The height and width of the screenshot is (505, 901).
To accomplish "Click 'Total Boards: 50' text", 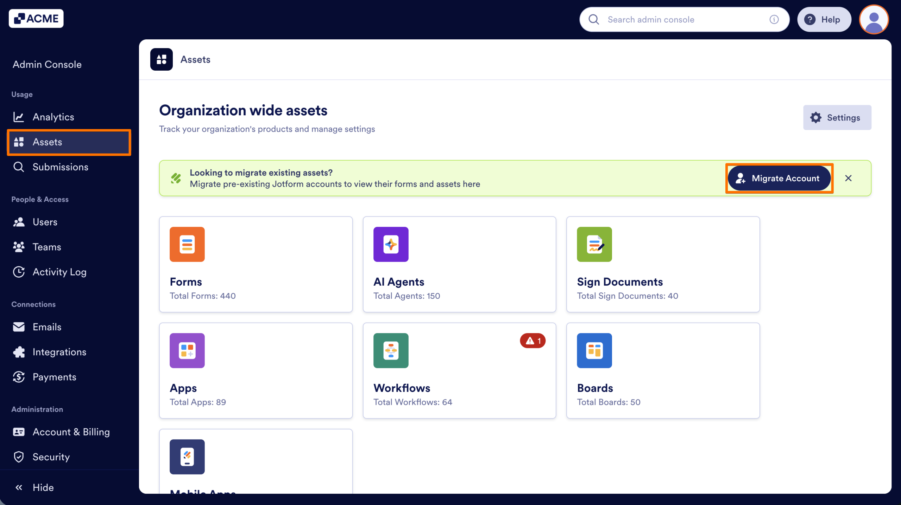I will (609, 402).
